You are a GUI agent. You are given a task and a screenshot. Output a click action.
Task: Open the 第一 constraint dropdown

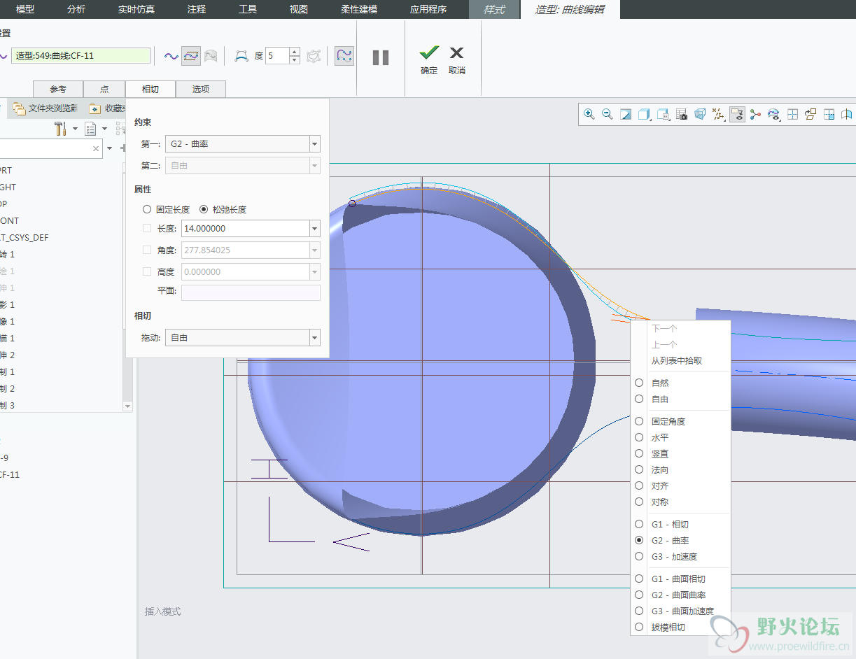[x=314, y=144]
